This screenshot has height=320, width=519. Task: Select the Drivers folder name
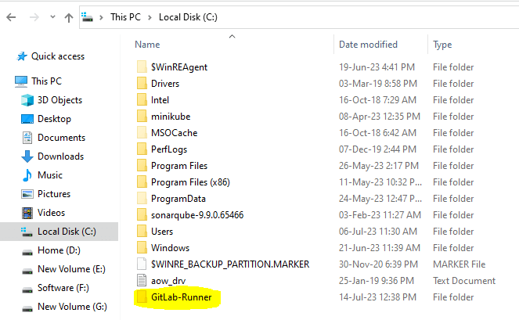click(165, 84)
